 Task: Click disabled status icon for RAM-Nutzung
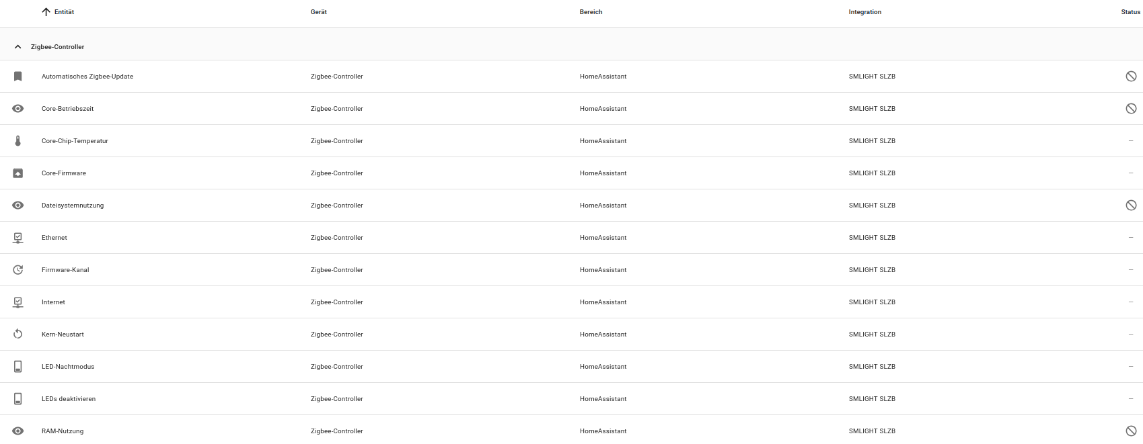pyautogui.click(x=1131, y=431)
